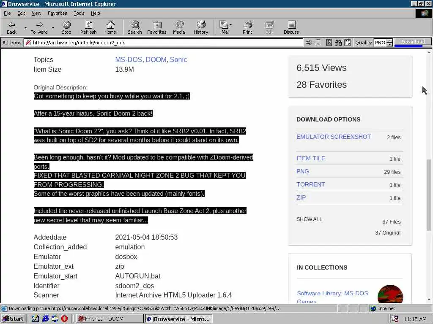Open the Favorites toolbar pane
Image resolution: width=433 pixels, height=324 pixels.
coord(157,27)
